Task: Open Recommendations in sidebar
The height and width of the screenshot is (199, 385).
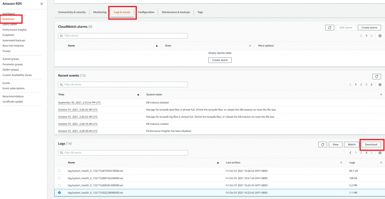Action: [x=13, y=96]
